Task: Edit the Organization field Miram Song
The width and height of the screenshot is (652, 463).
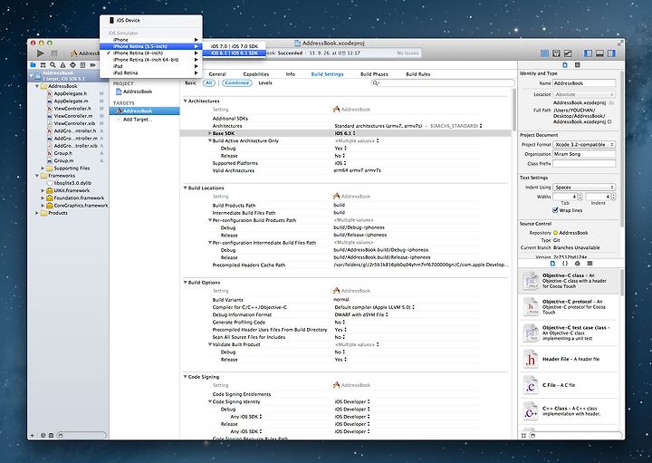Action: (584, 154)
